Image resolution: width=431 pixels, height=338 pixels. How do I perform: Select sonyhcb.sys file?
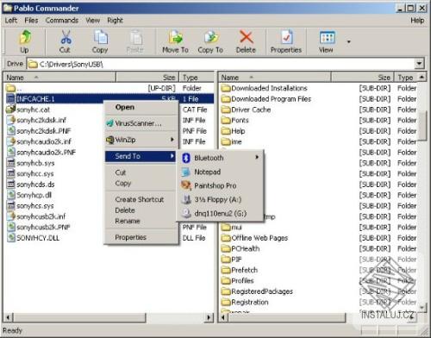click(35, 163)
